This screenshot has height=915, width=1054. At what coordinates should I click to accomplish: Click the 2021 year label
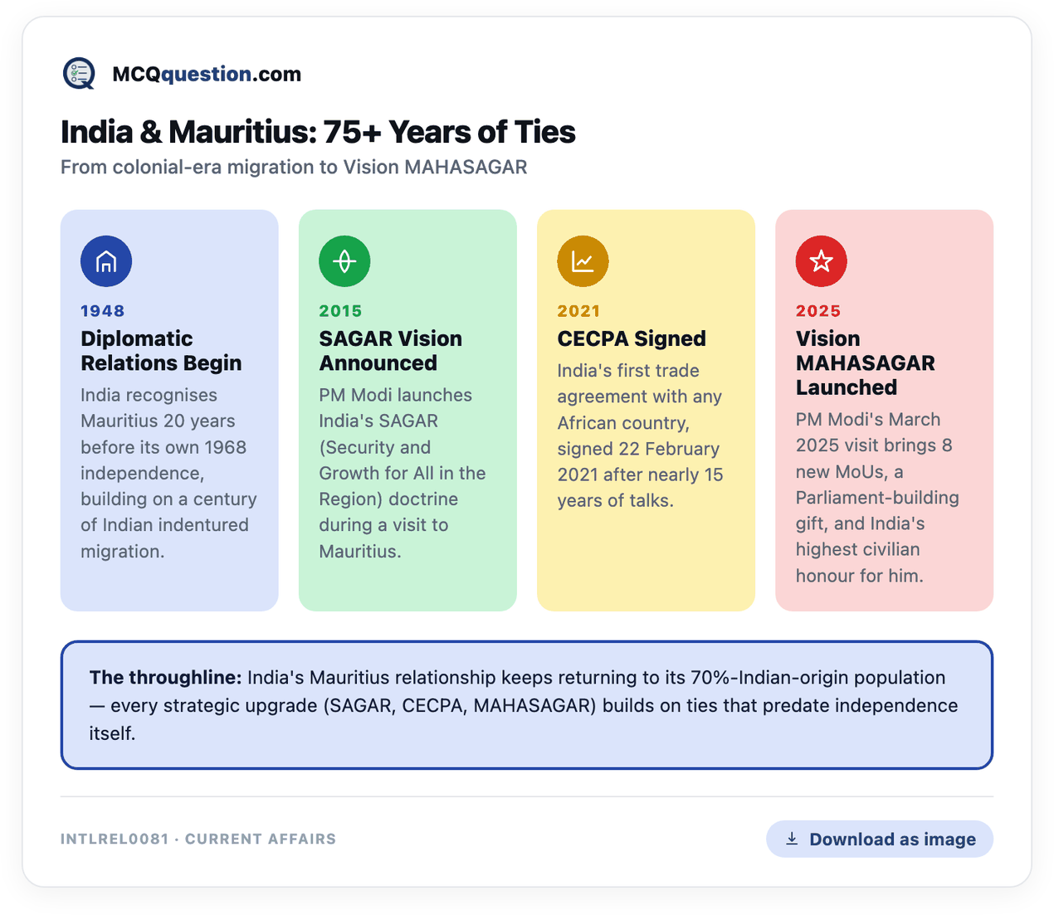(578, 311)
